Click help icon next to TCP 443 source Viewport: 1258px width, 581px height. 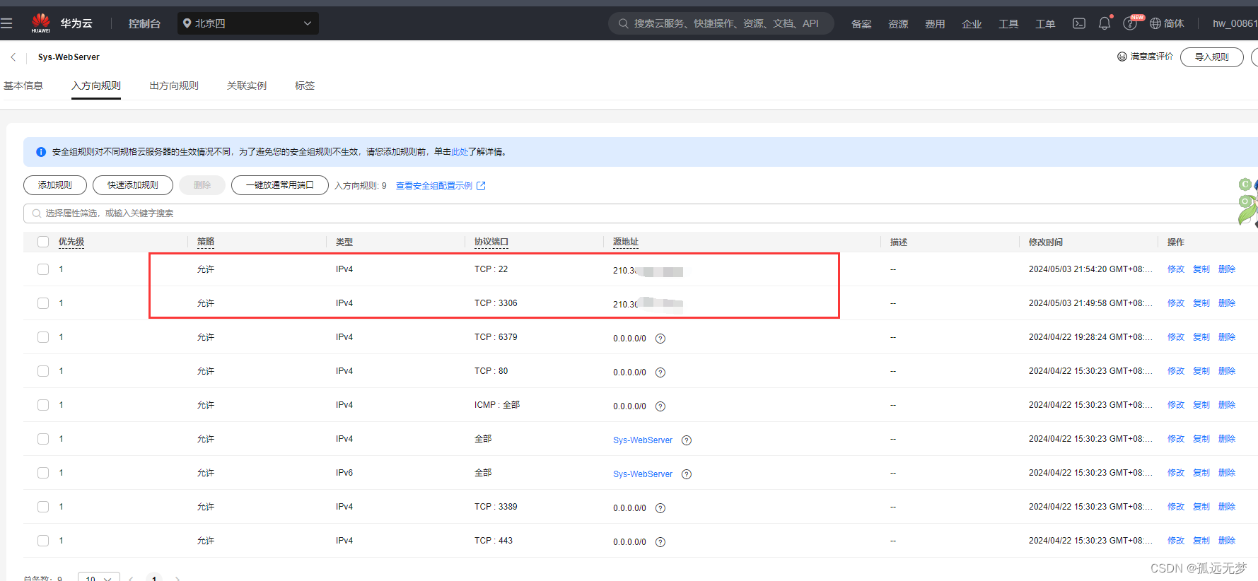pyautogui.click(x=660, y=542)
